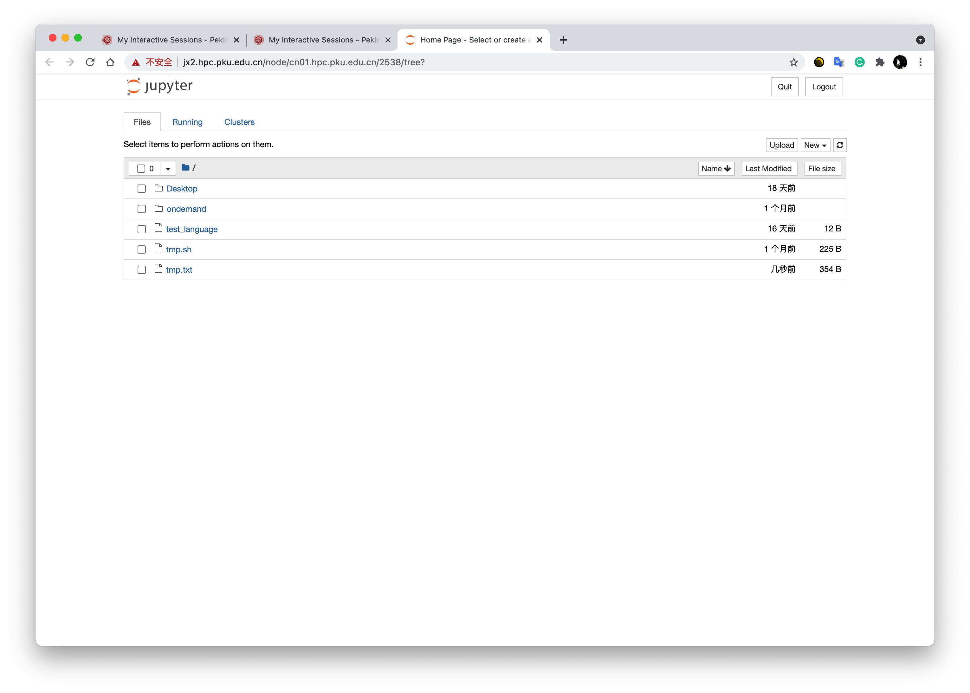Go back in browser history

49,62
